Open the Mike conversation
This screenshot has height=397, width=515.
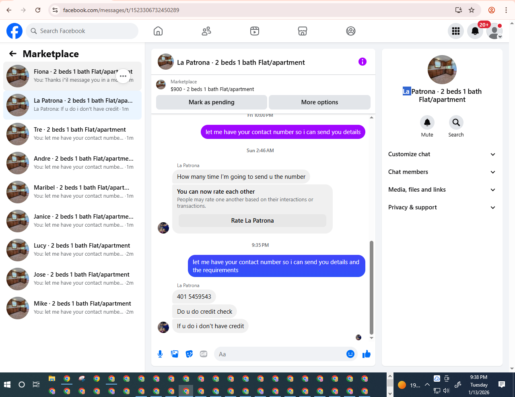pos(72,308)
